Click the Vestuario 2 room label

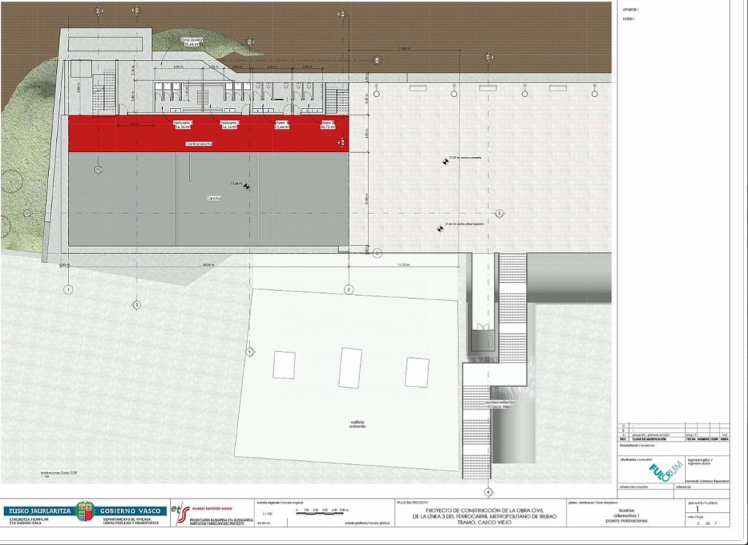click(230, 124)
